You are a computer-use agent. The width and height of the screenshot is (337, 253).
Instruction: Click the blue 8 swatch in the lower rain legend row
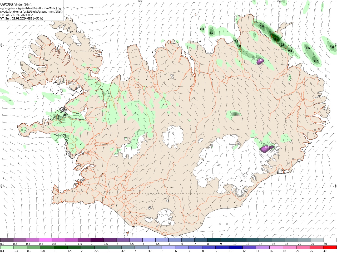pyautogui.click(x=209, y=247)
